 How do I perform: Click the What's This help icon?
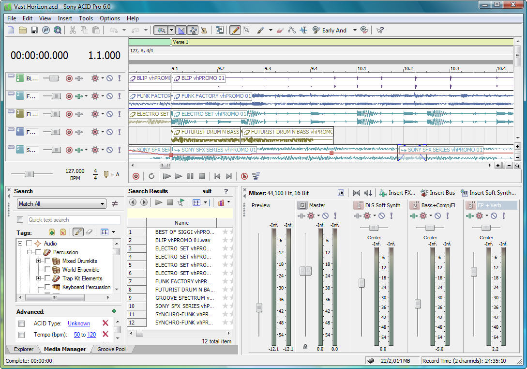click(380, 31)
